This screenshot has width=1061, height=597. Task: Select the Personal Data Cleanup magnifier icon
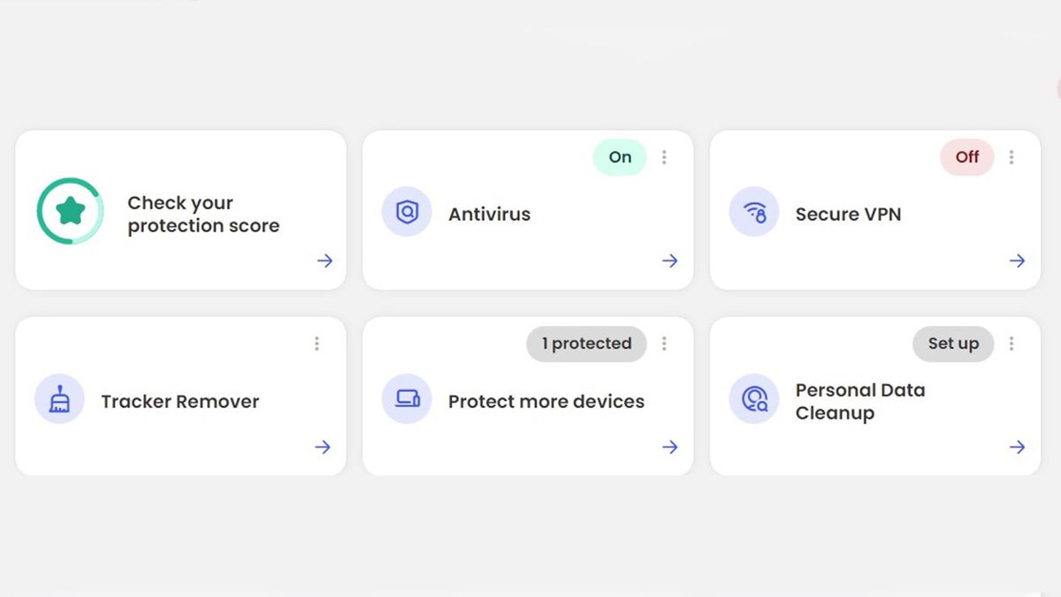pos(753,400)
